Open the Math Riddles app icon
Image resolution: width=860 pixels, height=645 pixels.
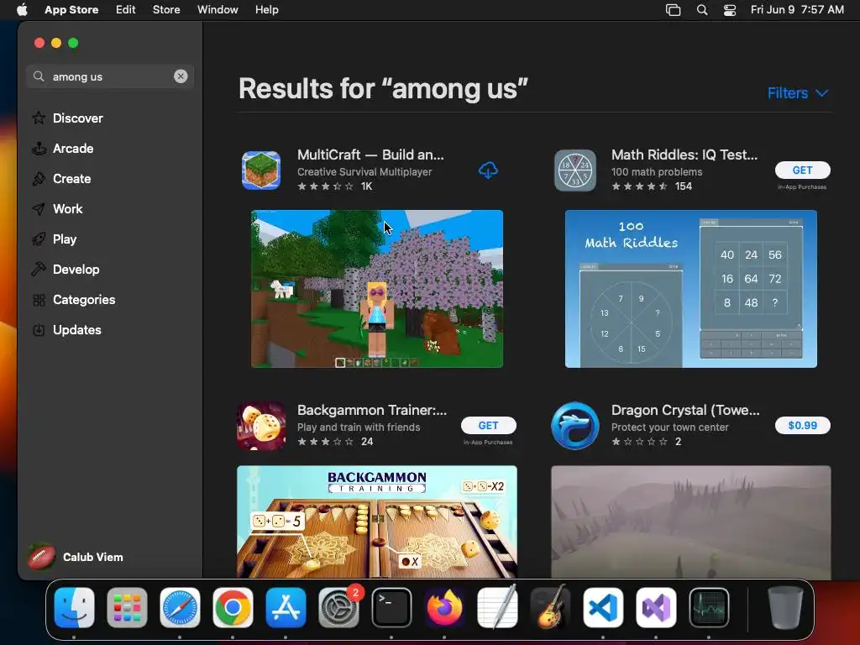click(574, 170)
